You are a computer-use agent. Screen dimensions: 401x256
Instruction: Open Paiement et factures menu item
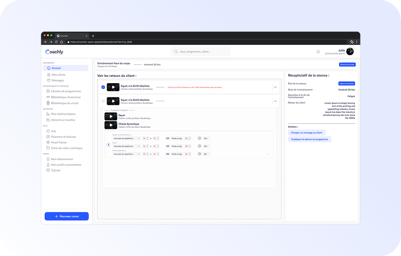pyautogui.click(x=64, y=137)
